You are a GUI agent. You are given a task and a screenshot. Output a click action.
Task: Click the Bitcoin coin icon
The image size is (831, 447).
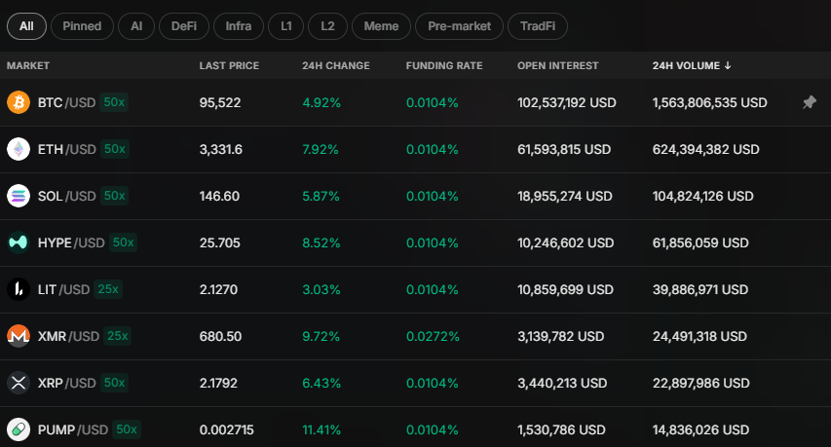point(19,102)
